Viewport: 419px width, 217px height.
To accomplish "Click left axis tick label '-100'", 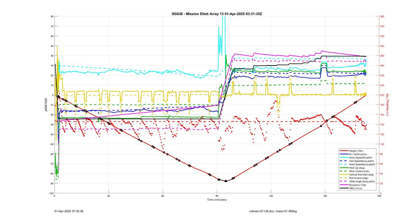I will click(51, 193).
